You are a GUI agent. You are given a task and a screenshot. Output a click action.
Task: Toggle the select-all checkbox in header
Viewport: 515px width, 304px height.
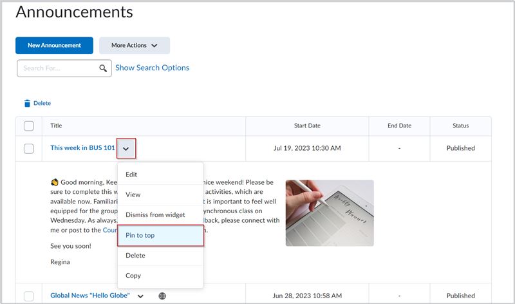29,126
